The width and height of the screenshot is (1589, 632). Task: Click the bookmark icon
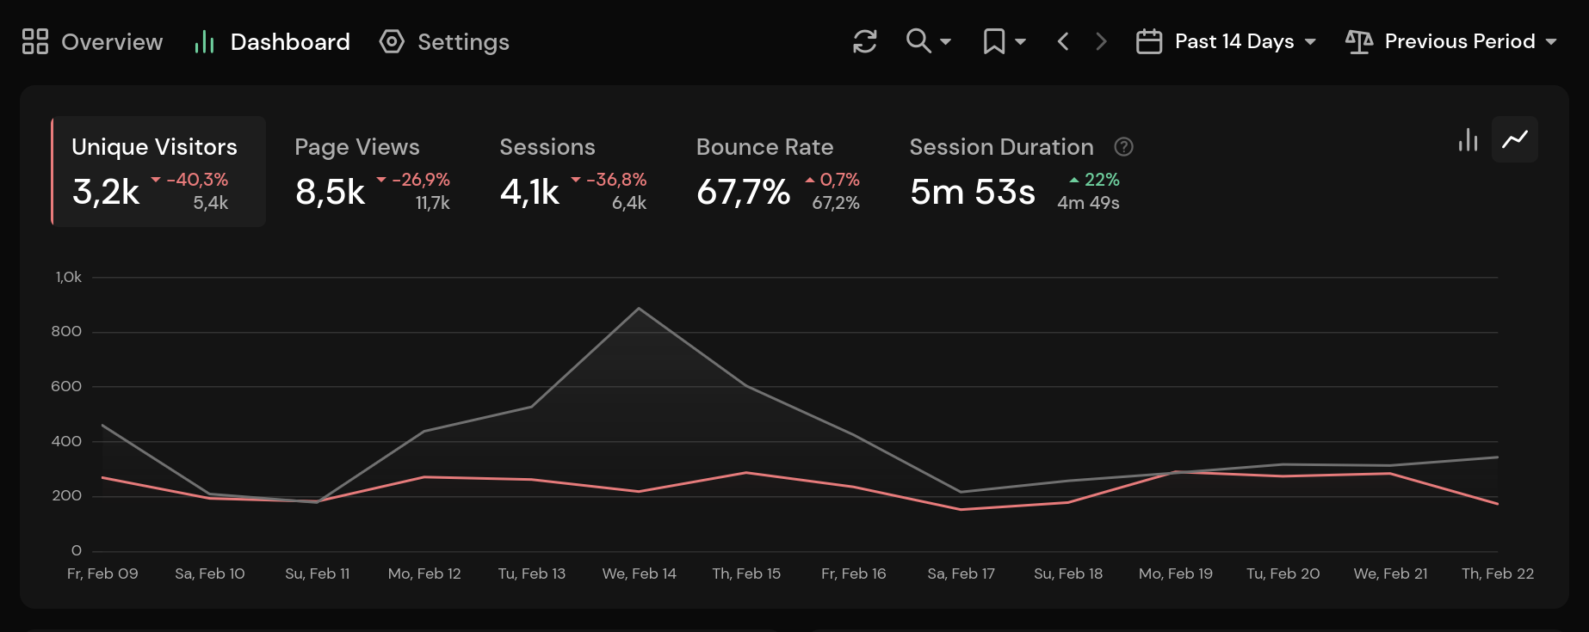click(993, 41)
